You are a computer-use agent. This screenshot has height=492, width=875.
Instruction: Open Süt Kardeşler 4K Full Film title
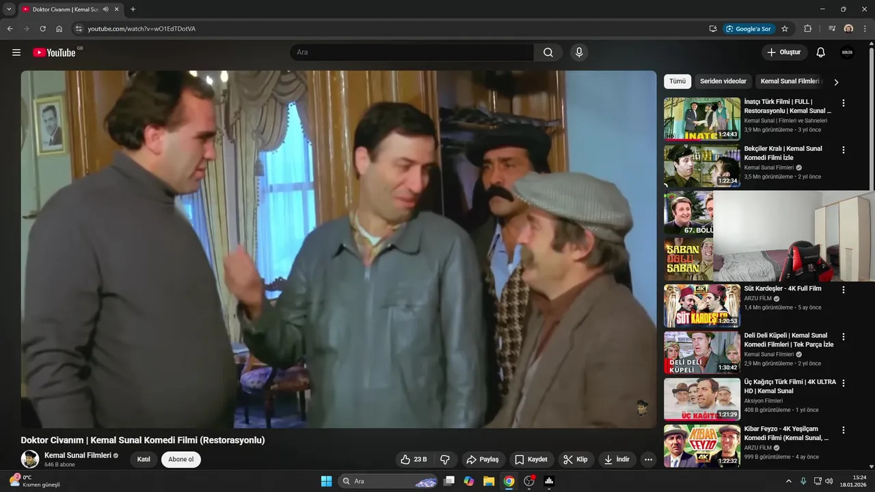[x=783, y=288]
